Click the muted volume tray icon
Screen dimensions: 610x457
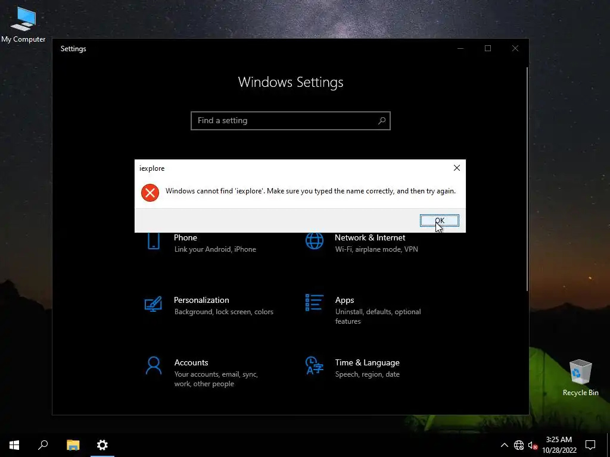coord(533,445)
